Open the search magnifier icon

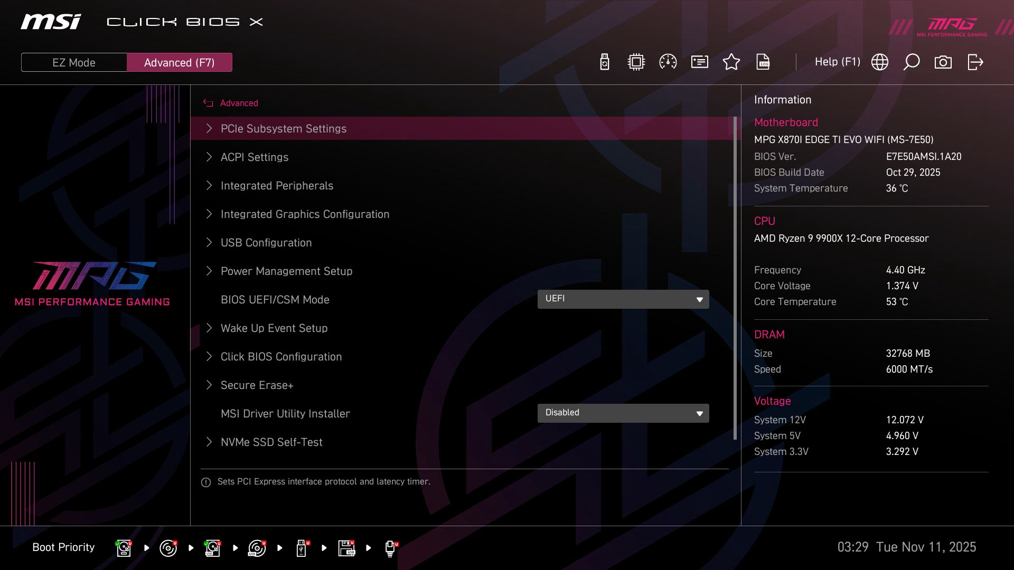pyautogui.click(x=912, y=62)
